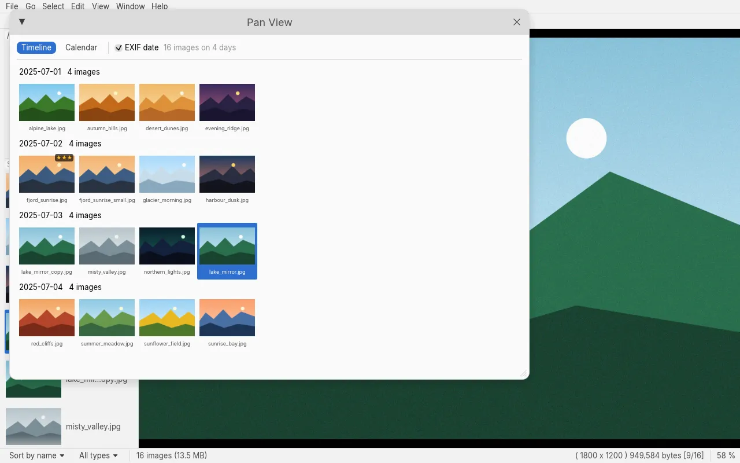Viewport: 740px width, 463px height.
Task: Select the fjord_sunrise_small.jpg thumbnail
Action: 107,174
